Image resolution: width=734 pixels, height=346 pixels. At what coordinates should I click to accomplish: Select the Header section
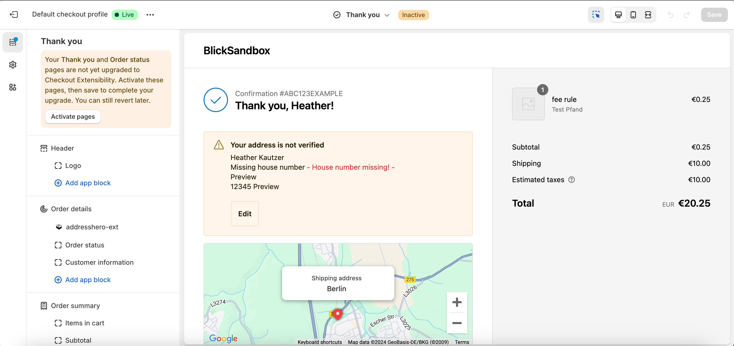tap(62, 148)
